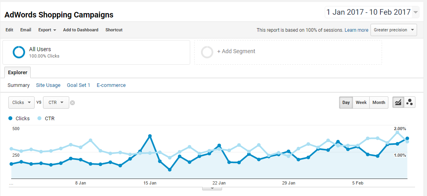Select the line chart view icon
427x196 pixels.
(398, 102)
